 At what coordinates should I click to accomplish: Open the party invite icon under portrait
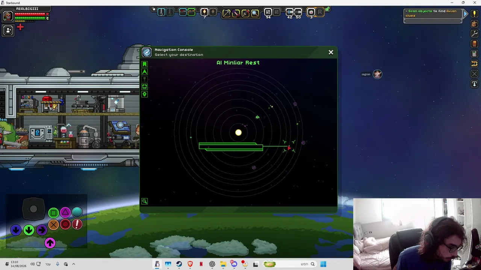[8, 30]
